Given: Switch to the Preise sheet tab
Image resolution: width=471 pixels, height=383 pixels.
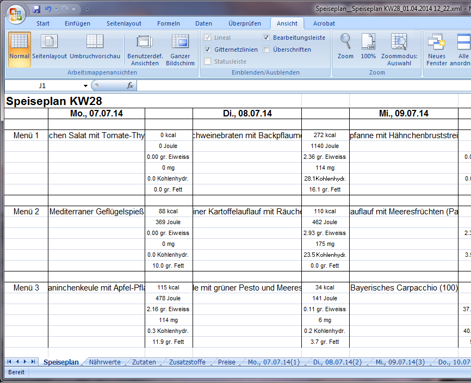Looking at the screenshot, I should click(x=227, y=362).
